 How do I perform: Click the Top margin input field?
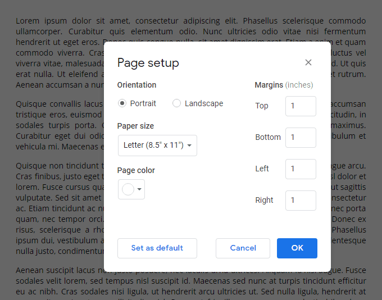point(301,106)
